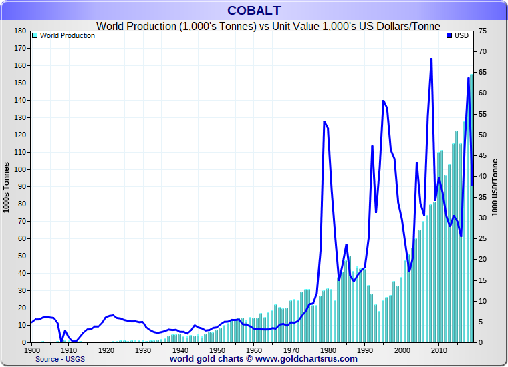Click the blue line peak near 1995
Viewport: 508px width, 367px height.
(x=383, y=101)
